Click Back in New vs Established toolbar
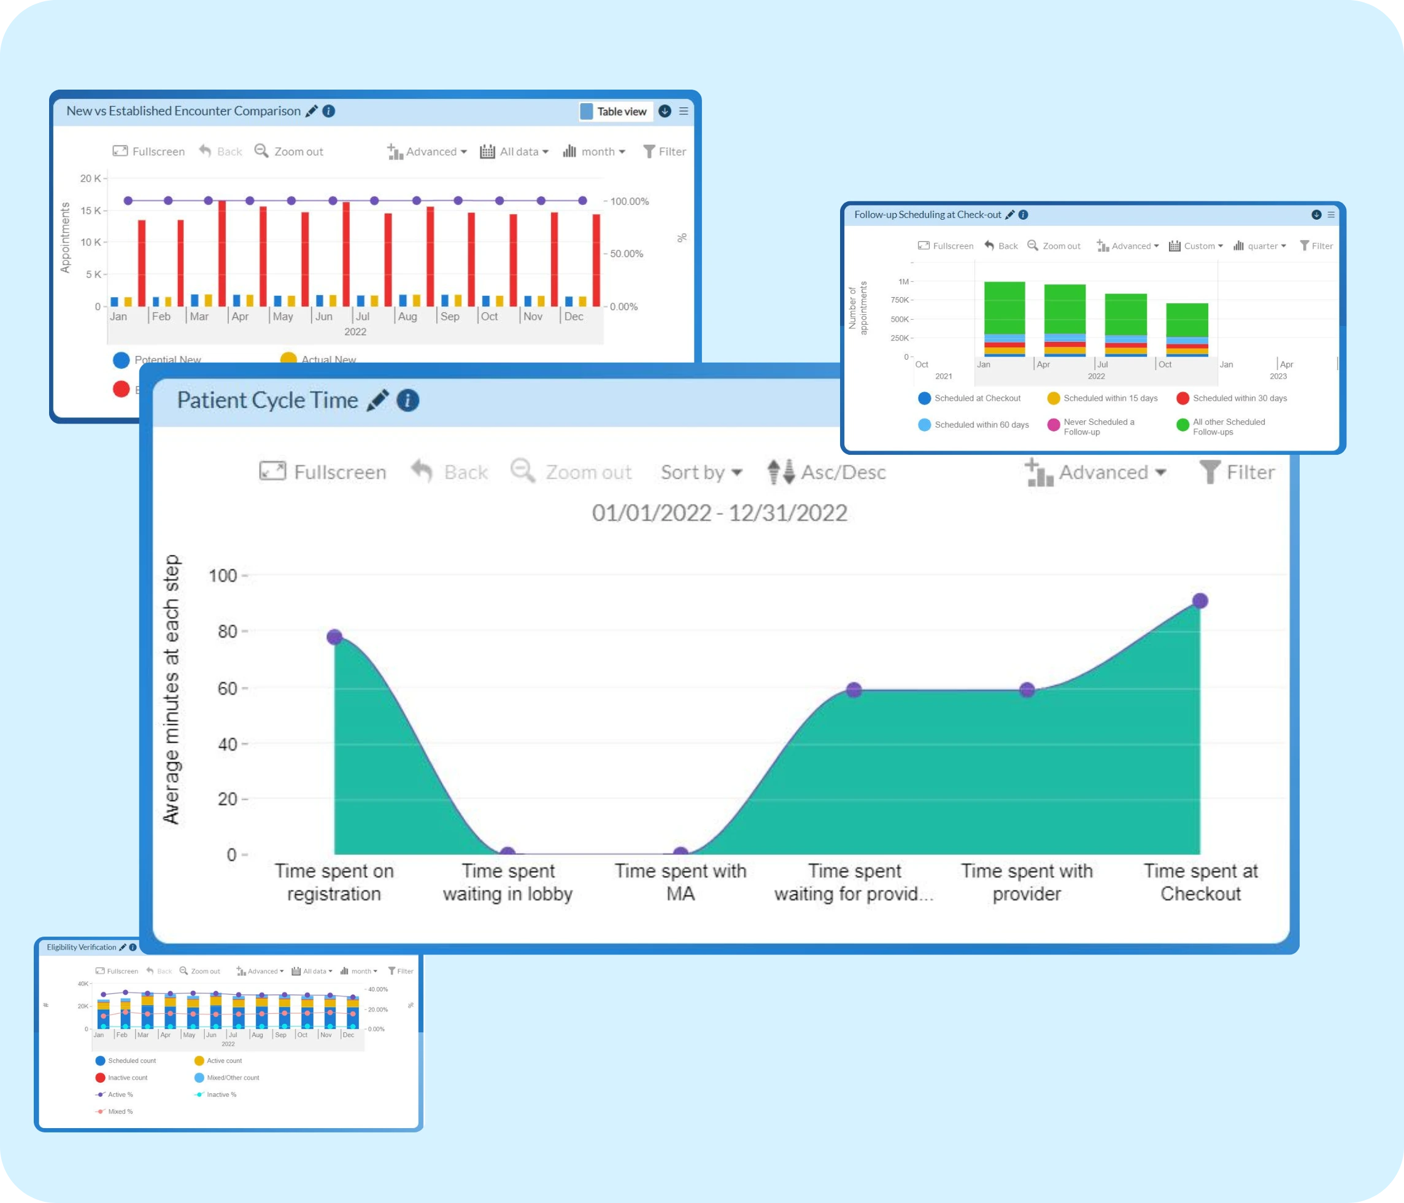The image size is (1404, 1203). coord(220,151)
